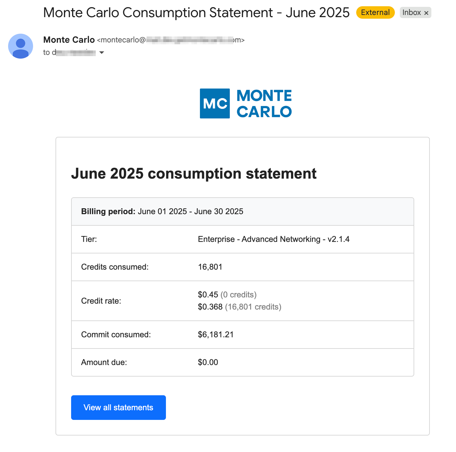Click the $6,181.21 commit consumed value
The width and height of the screenshot is (456, 452).
click(216, 334)
